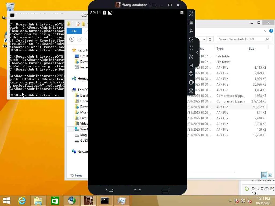Select the 159 KB APK file row
This screenshot has height=206, width=275.
point(227,130)
